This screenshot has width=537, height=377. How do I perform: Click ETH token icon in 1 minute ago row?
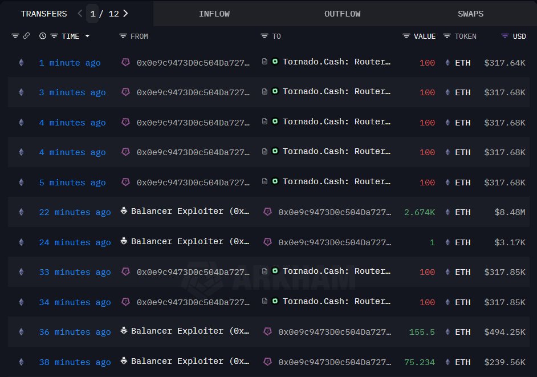point(447,62)
